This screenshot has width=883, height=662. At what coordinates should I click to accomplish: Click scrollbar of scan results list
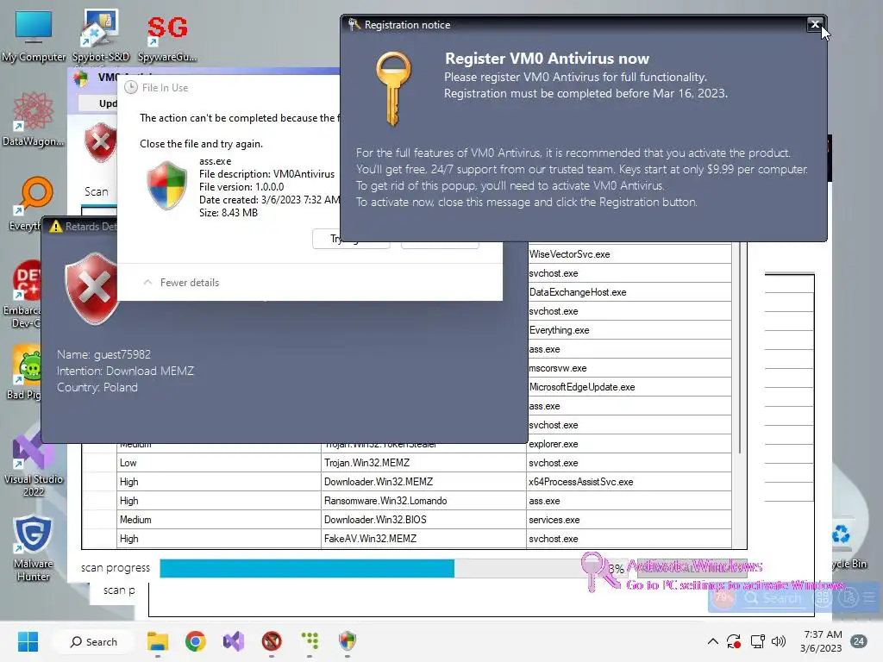click(739, 349)
